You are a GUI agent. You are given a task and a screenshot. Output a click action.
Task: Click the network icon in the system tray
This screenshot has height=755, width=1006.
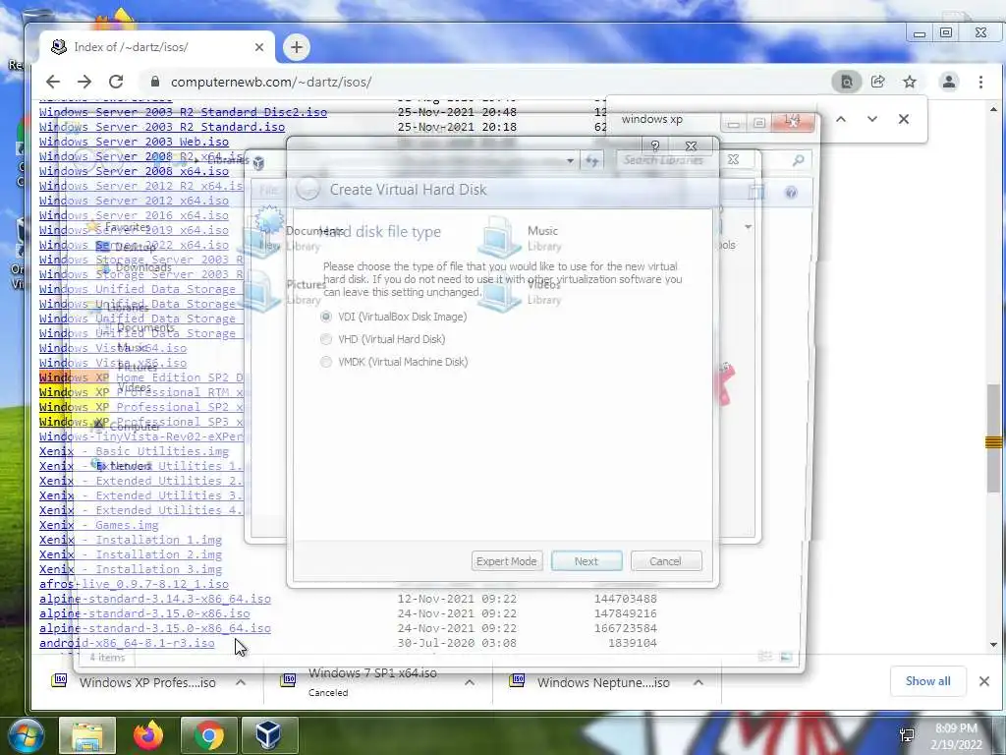(907, 735)
